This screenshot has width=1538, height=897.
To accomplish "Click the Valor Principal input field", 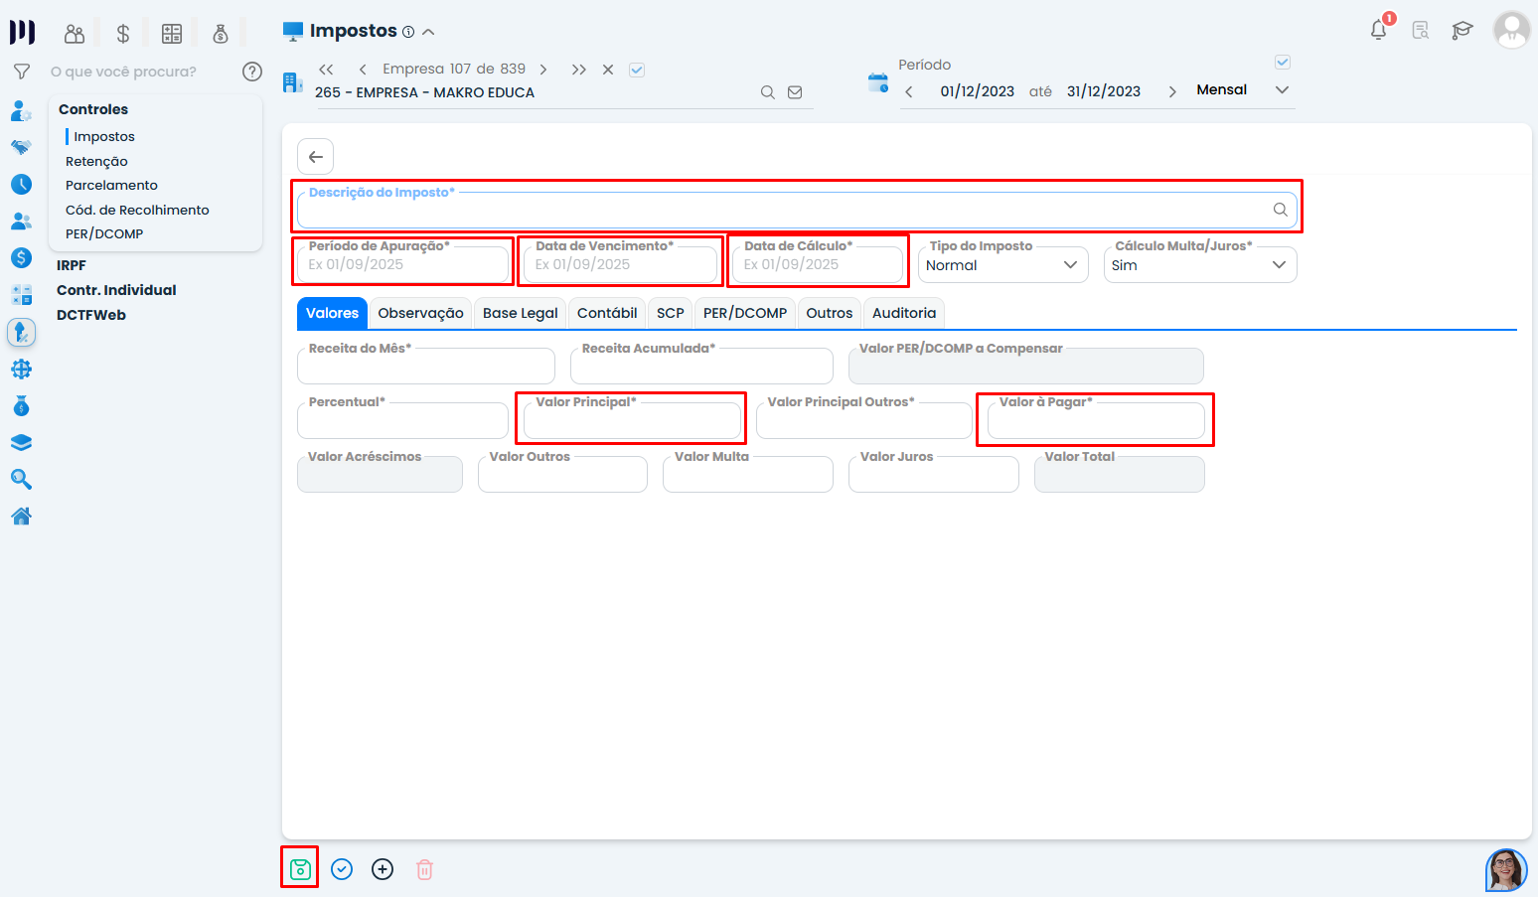I will pos(632,422).
